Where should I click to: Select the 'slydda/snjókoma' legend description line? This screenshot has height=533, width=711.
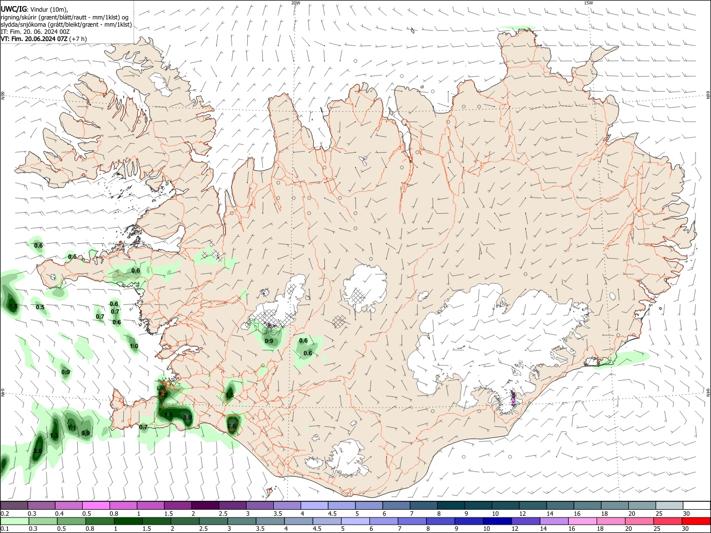coord(66,24)
